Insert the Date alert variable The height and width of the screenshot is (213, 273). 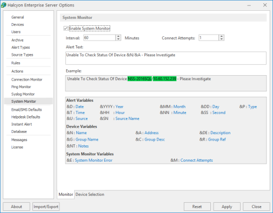pyautogui.click(x=79, y=106)
